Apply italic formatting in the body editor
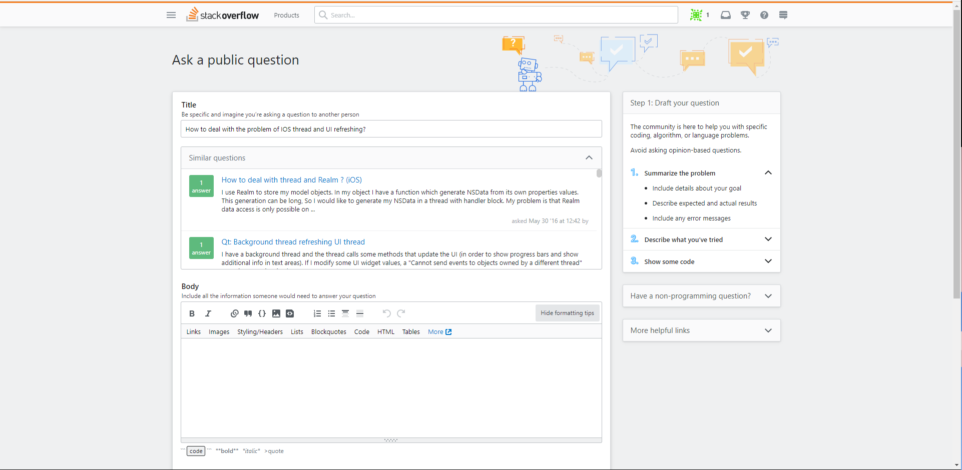Image resolution: width=962 pixels, height=470 pixels. (208, 313)
